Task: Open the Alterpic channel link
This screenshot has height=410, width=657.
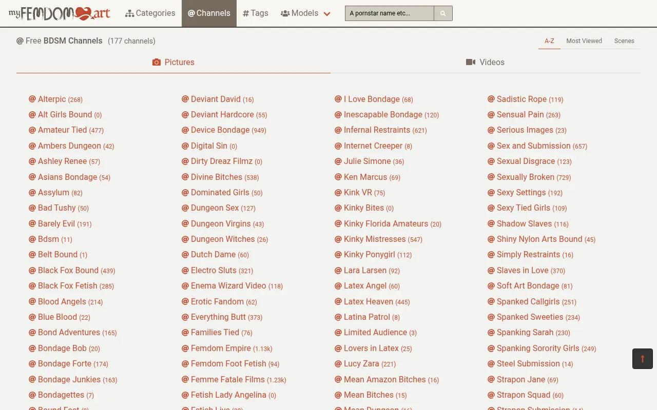Action: pyautogui.click(x=55, y=99)
